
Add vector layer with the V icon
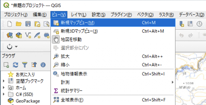point(28,35)
